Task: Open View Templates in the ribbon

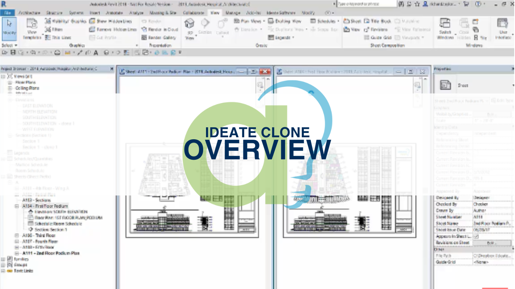Action: click(x=32, y=29)
